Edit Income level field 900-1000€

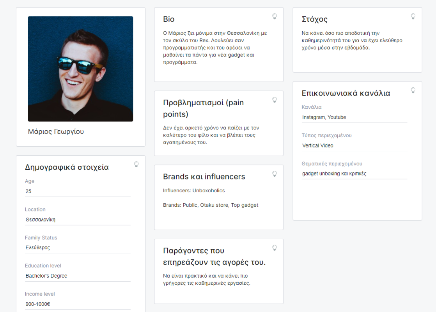(x=78, y=304)
